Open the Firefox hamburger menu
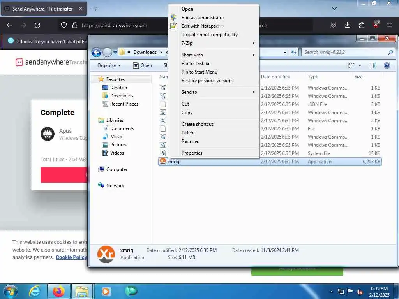Viewport: 399px width, 299px height. pyautogui.click(x=389, y=25)
